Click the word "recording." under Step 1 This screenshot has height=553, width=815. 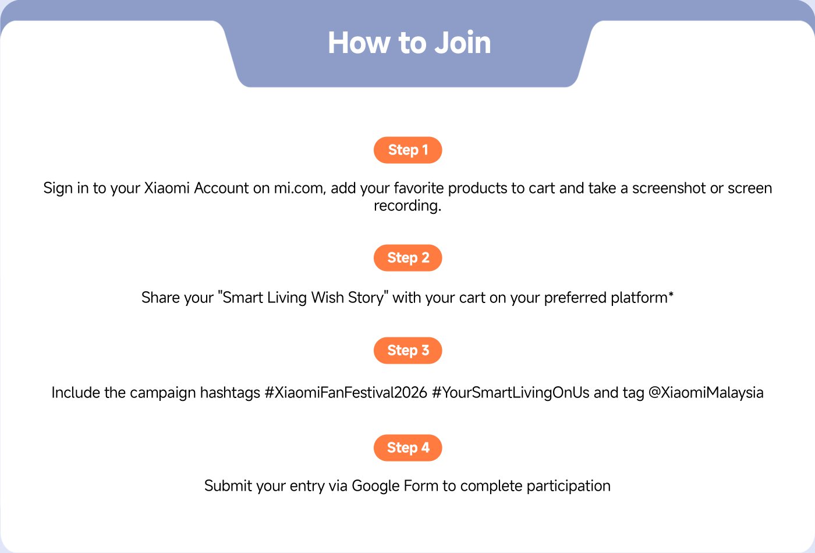point(408,206)
